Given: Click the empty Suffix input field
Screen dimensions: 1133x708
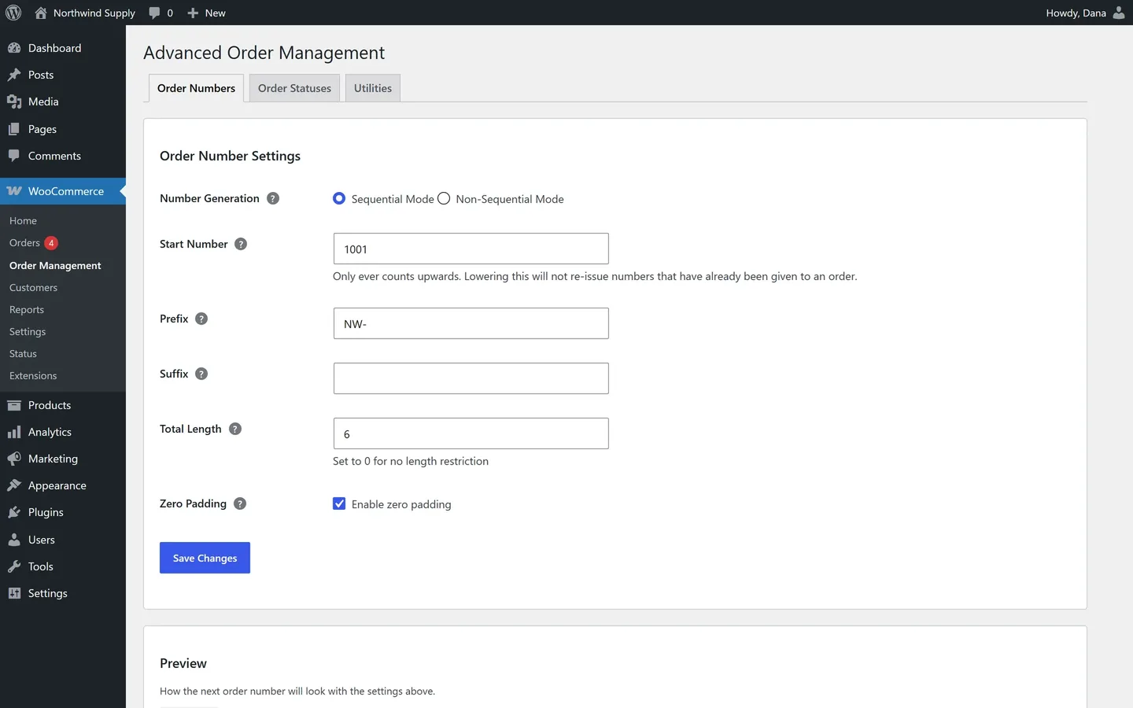Looking at the screenshot, I should [471, 378].
